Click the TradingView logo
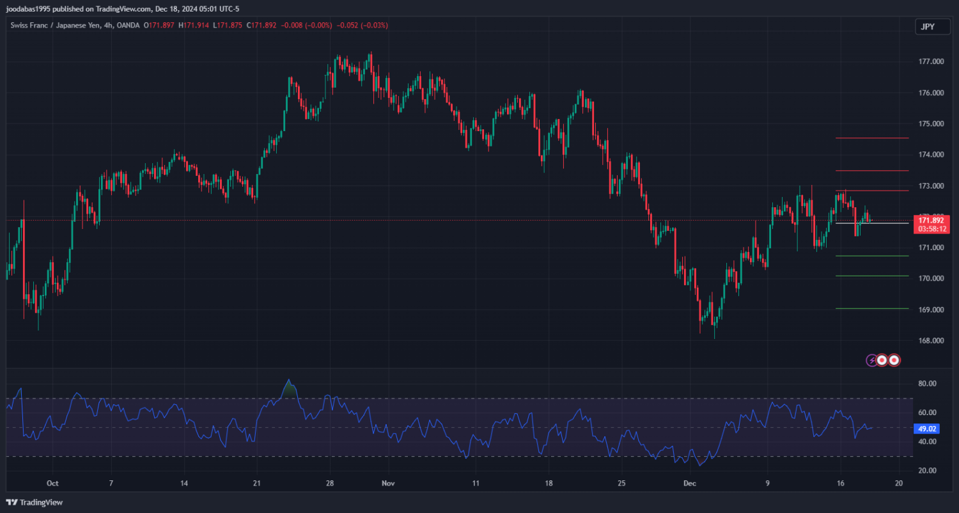 (35, 502)
